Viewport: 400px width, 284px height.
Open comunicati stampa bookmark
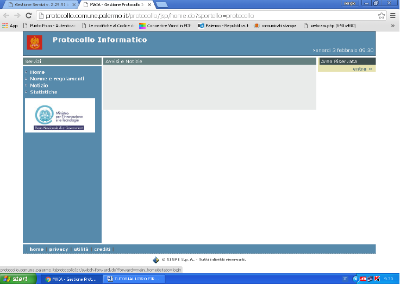(x=275, y=26)
